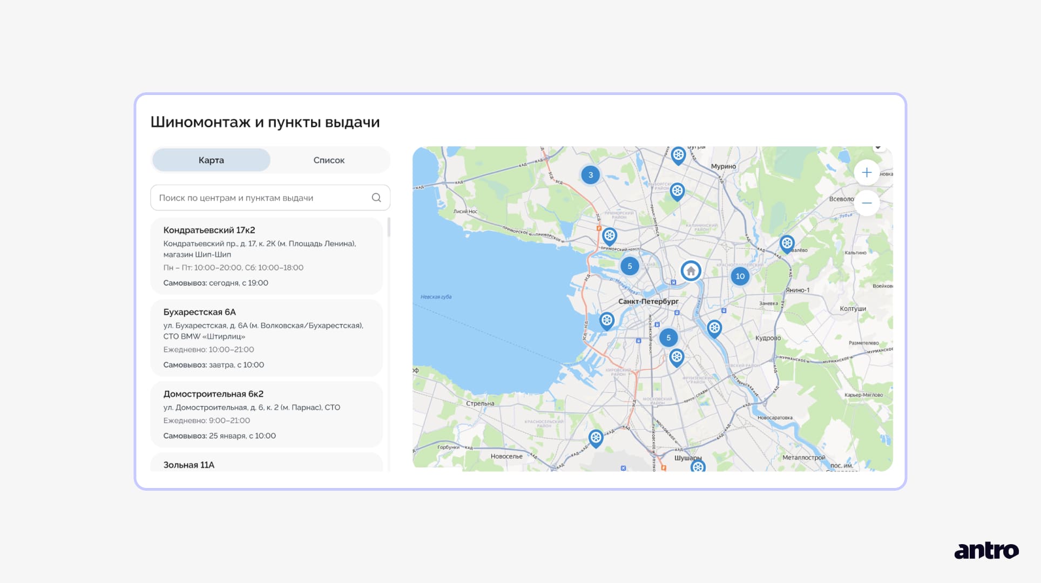Click tire pin near Мурино
1041x583 pixels.
(x=678, y=155)
